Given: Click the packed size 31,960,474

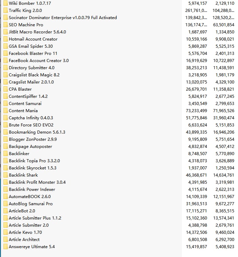Looking at the screenshot, I should point(224,118).
